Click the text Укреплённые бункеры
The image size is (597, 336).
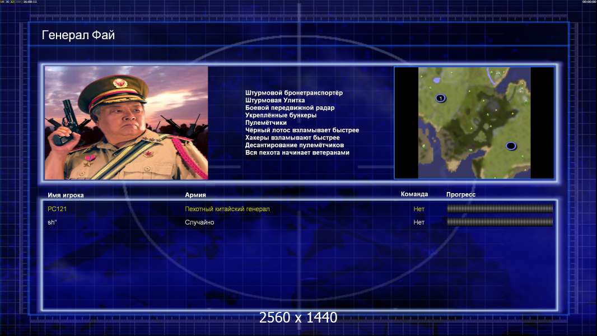point(281,115)
